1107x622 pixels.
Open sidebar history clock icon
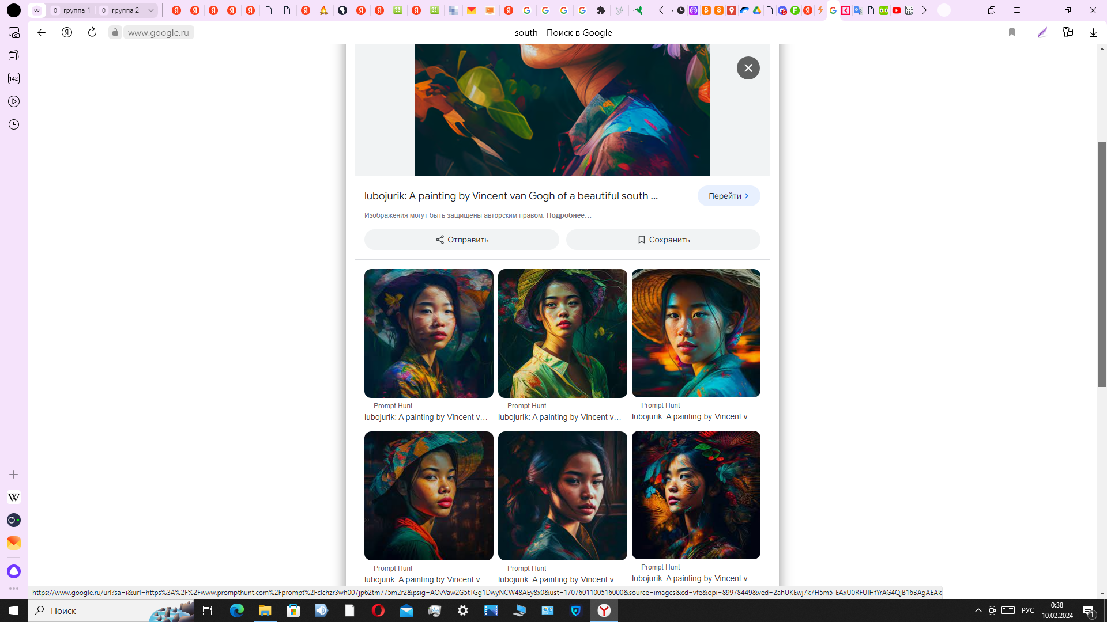coord(14,124)
